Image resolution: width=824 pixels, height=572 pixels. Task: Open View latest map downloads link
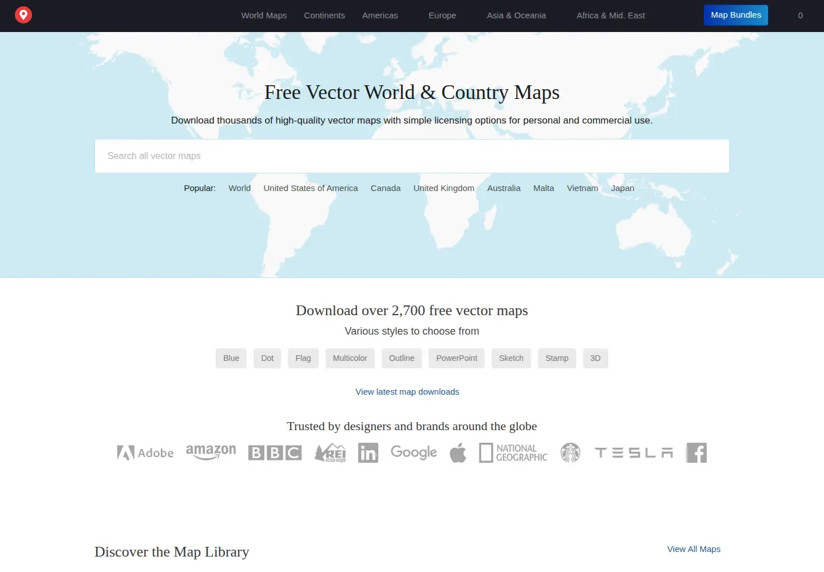click(407, 392)
